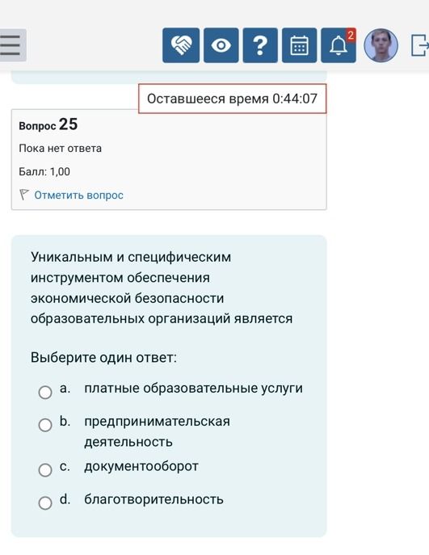Viewport: 429px width, 555px height.
Task: Choose answer благотворительность text label
Action: click(x=154, y=499)
